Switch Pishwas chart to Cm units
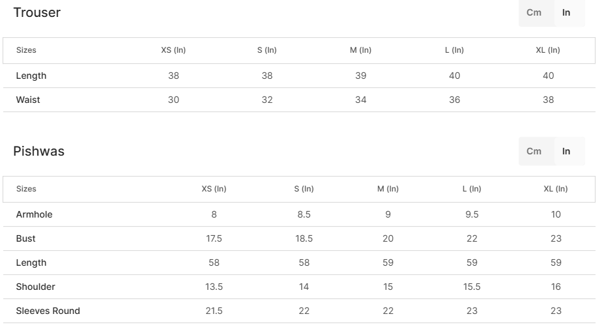The image size is (604, 327). (x=534, y=151)
